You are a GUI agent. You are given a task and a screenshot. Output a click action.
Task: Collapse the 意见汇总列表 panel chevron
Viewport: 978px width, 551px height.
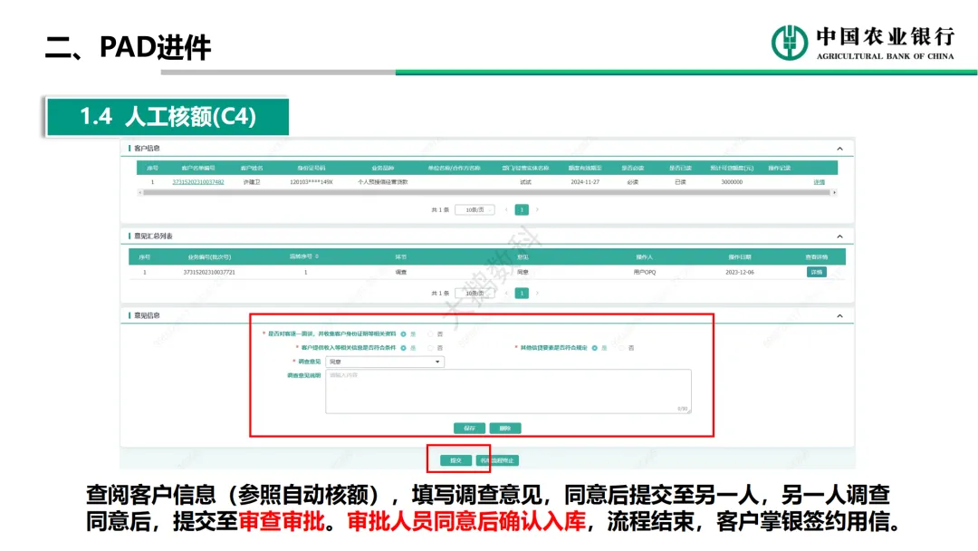coord(839,237)
